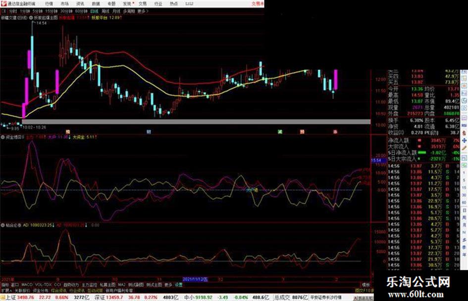Open the 行情 menu
The image size is (468, 301).
[49, 4]
